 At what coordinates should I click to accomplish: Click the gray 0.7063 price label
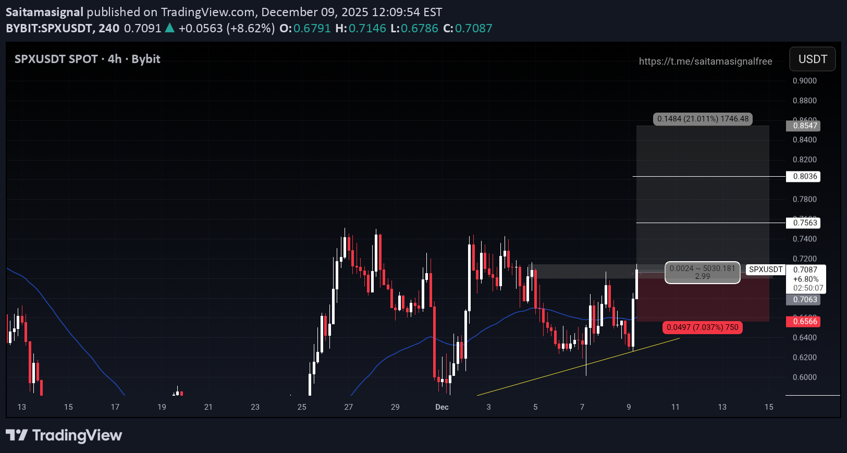(x=805, y=299)
